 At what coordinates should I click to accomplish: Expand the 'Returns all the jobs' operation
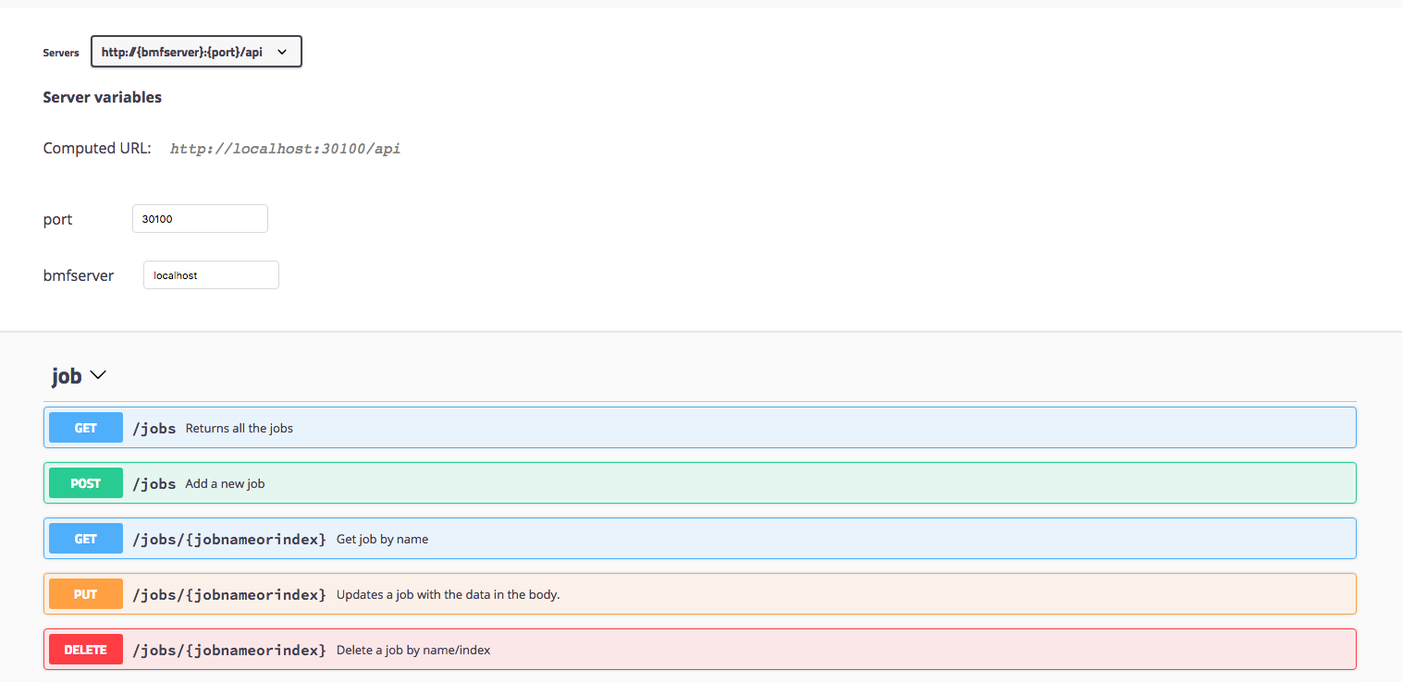click(239, 429)
